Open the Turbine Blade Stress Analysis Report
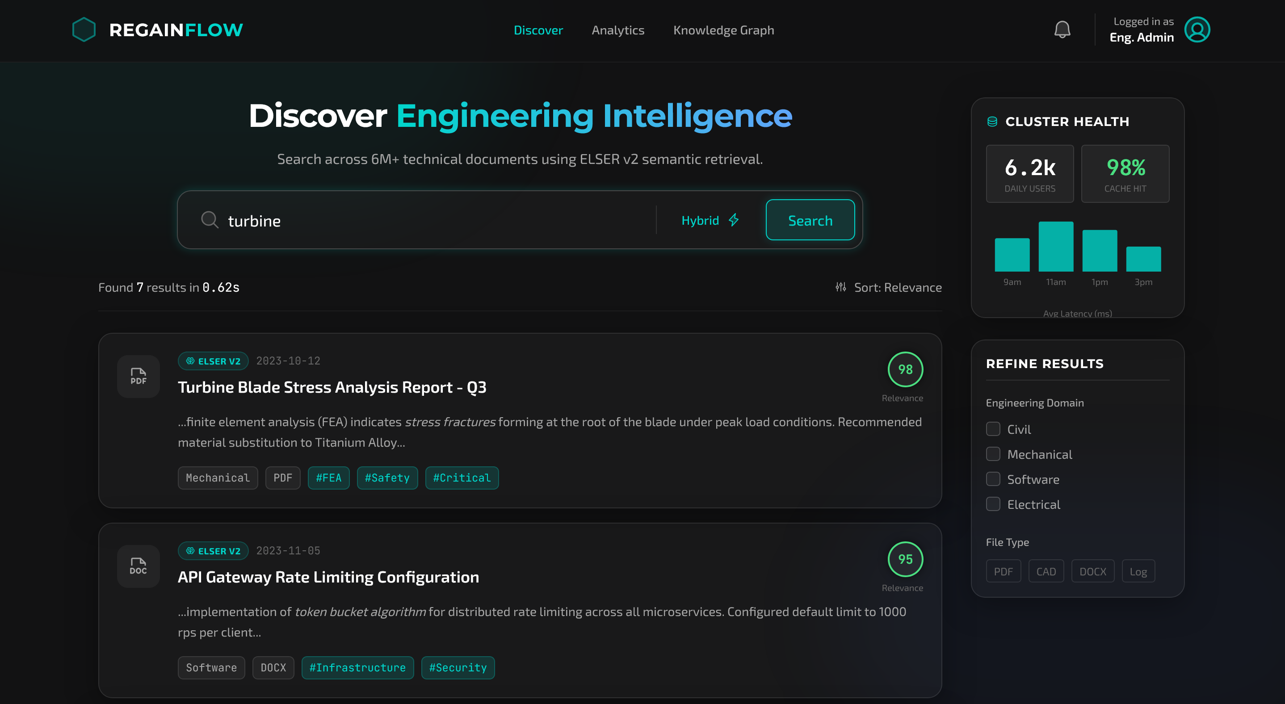 tap(332, 387)
